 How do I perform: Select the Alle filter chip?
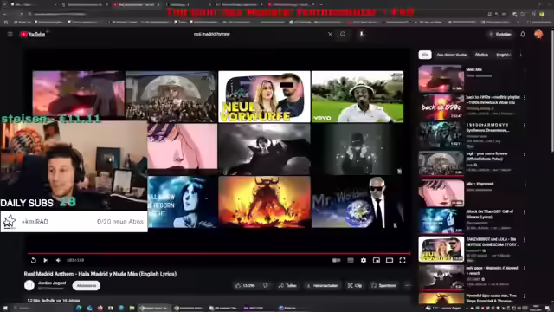[x=425, y=55]
